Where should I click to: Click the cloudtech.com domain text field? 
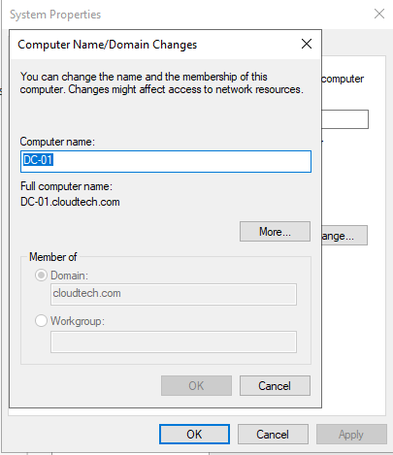pyautogui.click(x=174, y=294)
